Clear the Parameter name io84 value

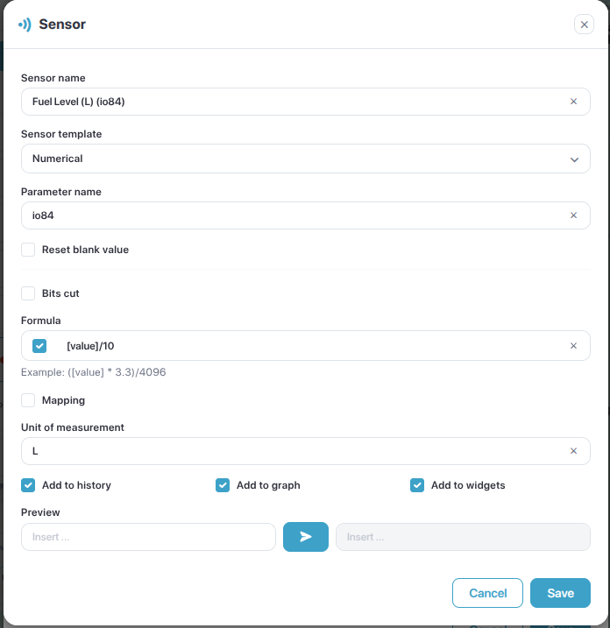tap(573, 215)
